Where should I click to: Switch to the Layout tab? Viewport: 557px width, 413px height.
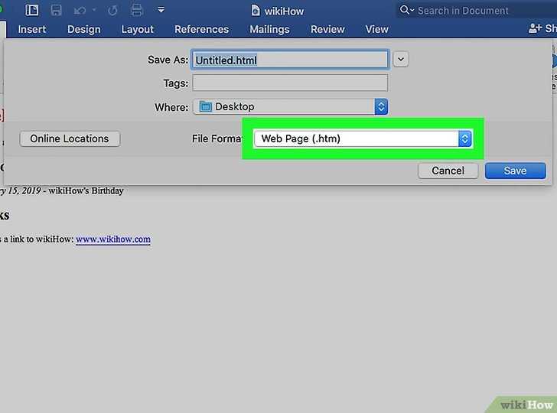tap(138, 30)
